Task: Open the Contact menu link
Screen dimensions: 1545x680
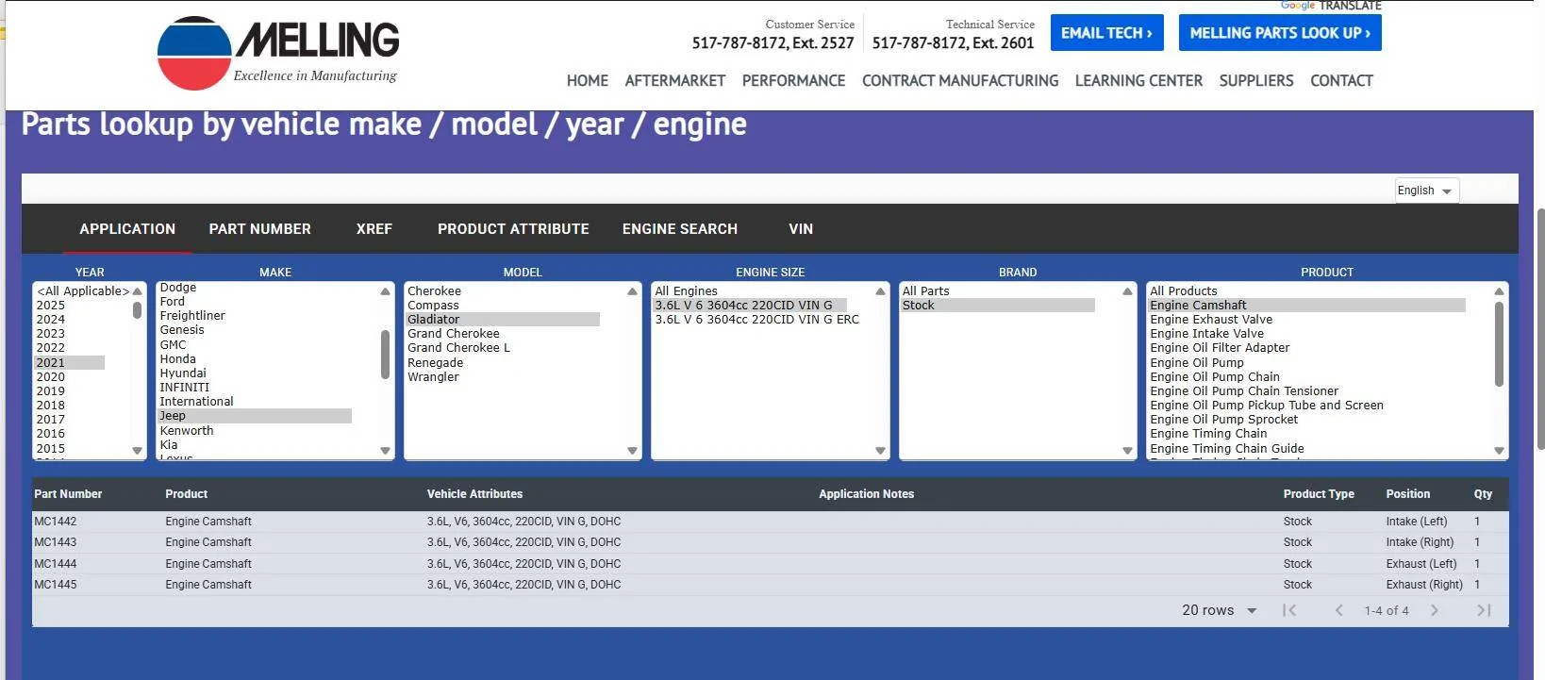Action: (x=1341, y=81)
